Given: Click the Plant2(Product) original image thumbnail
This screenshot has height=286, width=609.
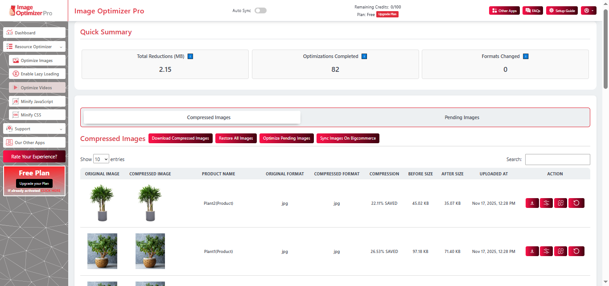Looking at the screenshot, I should 102,203.
